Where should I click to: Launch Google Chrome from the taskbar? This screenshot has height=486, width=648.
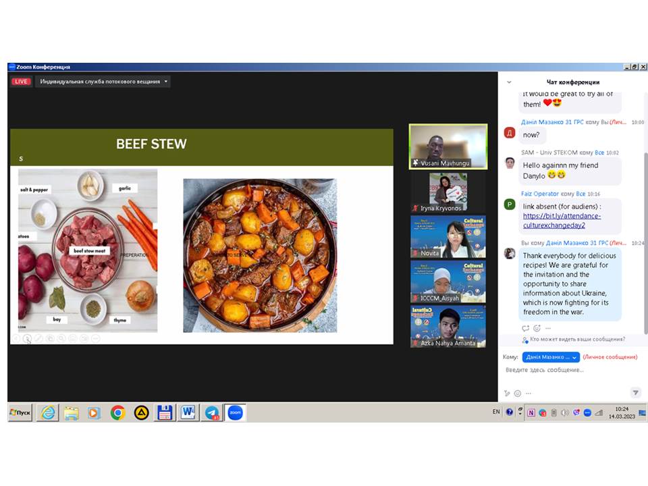117,412
